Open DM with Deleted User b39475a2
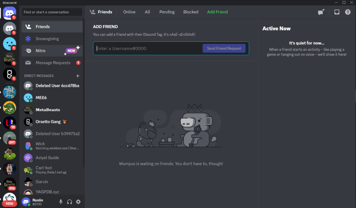Image resolution: width=356 pixels, height=208 pixels. pos(52,134)
